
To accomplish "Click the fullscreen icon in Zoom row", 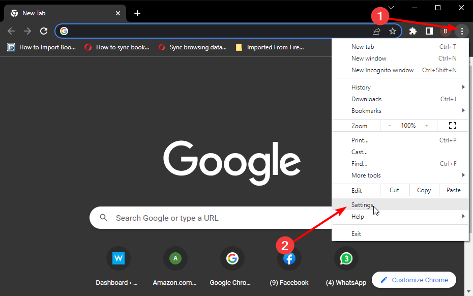I will pyautogui.click(x=453, y=126).
